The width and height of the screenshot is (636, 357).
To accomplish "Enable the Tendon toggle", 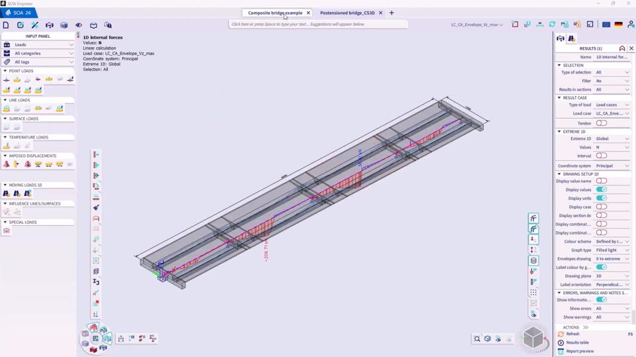I will coord(601,123).
